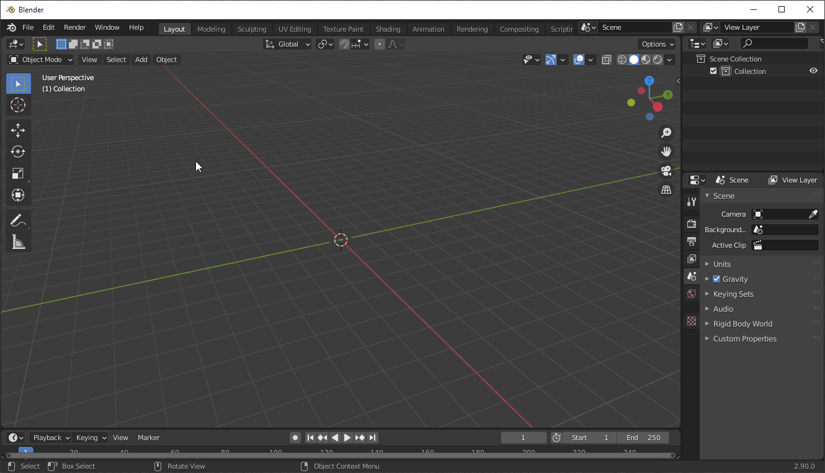Jump to the last frame with the playback control
Screen dimensions: 825x473
[x=372, y=438]
